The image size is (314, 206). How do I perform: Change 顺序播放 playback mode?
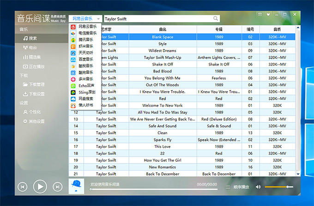[x=242, y=187]
